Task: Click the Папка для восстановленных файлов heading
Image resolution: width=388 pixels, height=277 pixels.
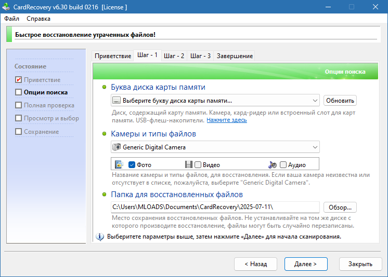Action: (x=177, y=195)
